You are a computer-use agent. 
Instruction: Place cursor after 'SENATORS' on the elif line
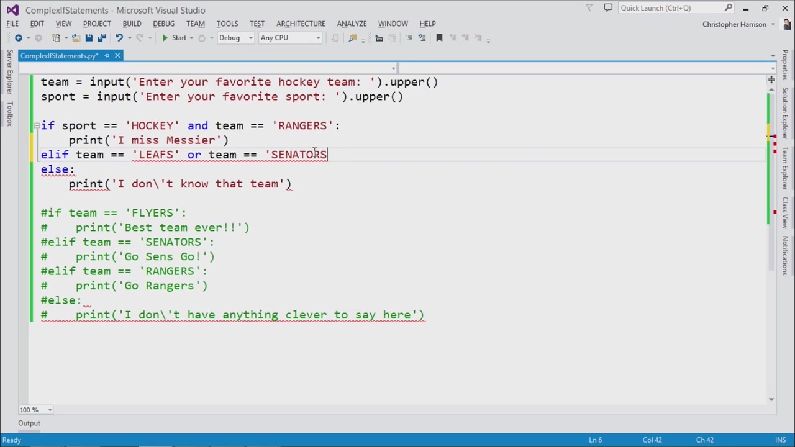pos(327,155)
